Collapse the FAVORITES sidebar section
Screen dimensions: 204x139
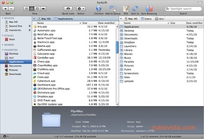pyautogui.click(x=3, y=50)
